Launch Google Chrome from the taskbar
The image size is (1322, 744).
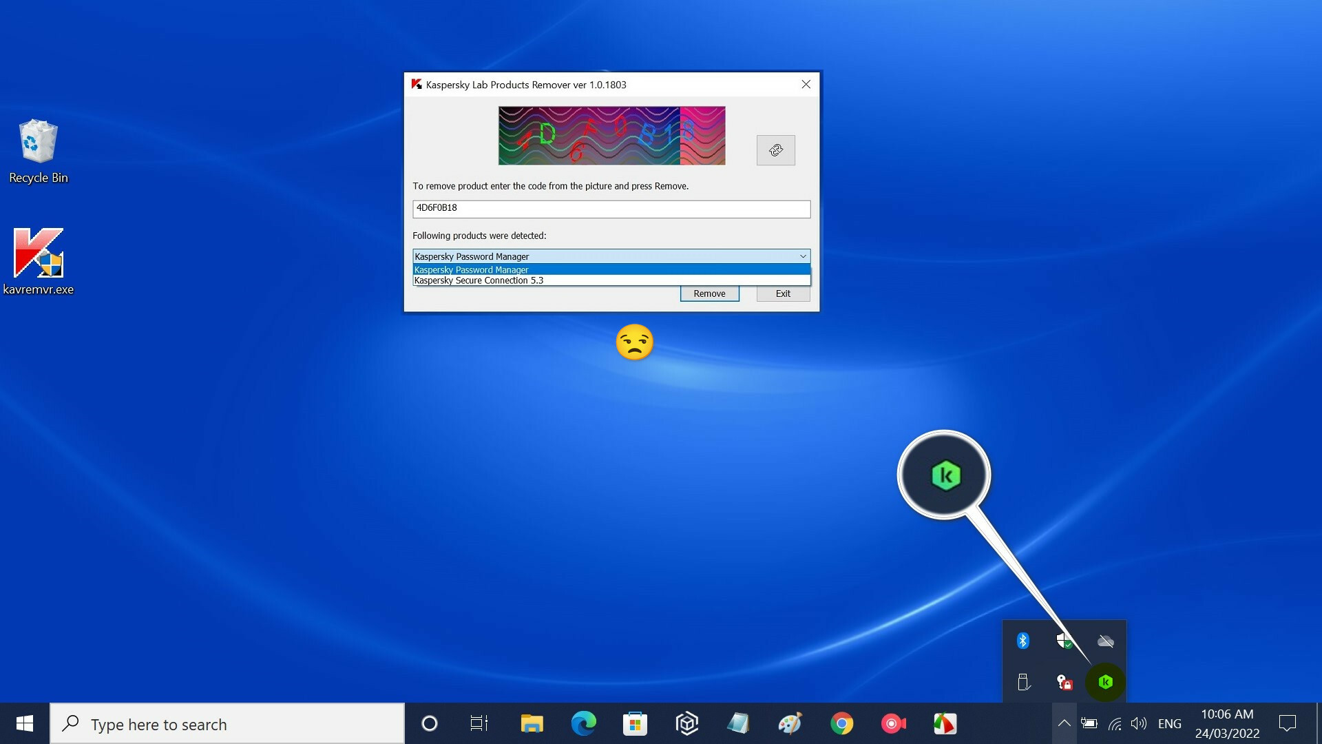tap(841, 724)
